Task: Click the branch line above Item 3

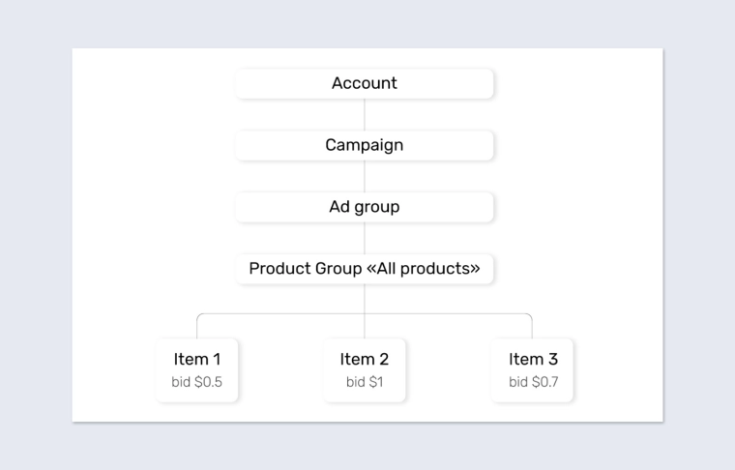Action: (532, 326)
